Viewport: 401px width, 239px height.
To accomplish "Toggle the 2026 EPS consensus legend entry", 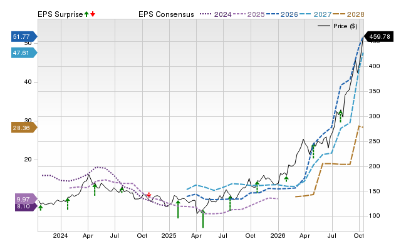I will pyautogui.click(x=282, y=14).
